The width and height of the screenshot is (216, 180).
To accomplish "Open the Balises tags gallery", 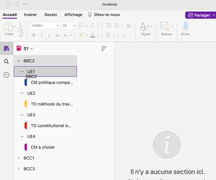I will pos(165,26).
